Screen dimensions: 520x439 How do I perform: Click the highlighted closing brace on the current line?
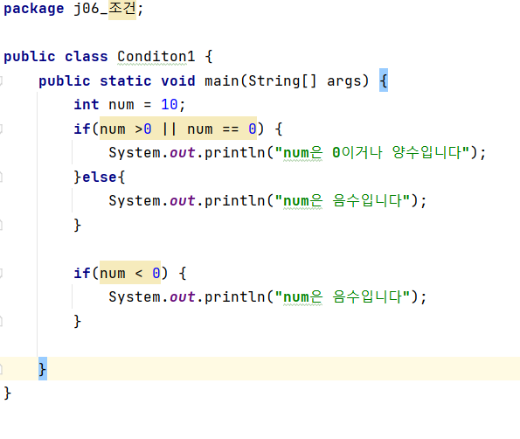tap(43, 369)
